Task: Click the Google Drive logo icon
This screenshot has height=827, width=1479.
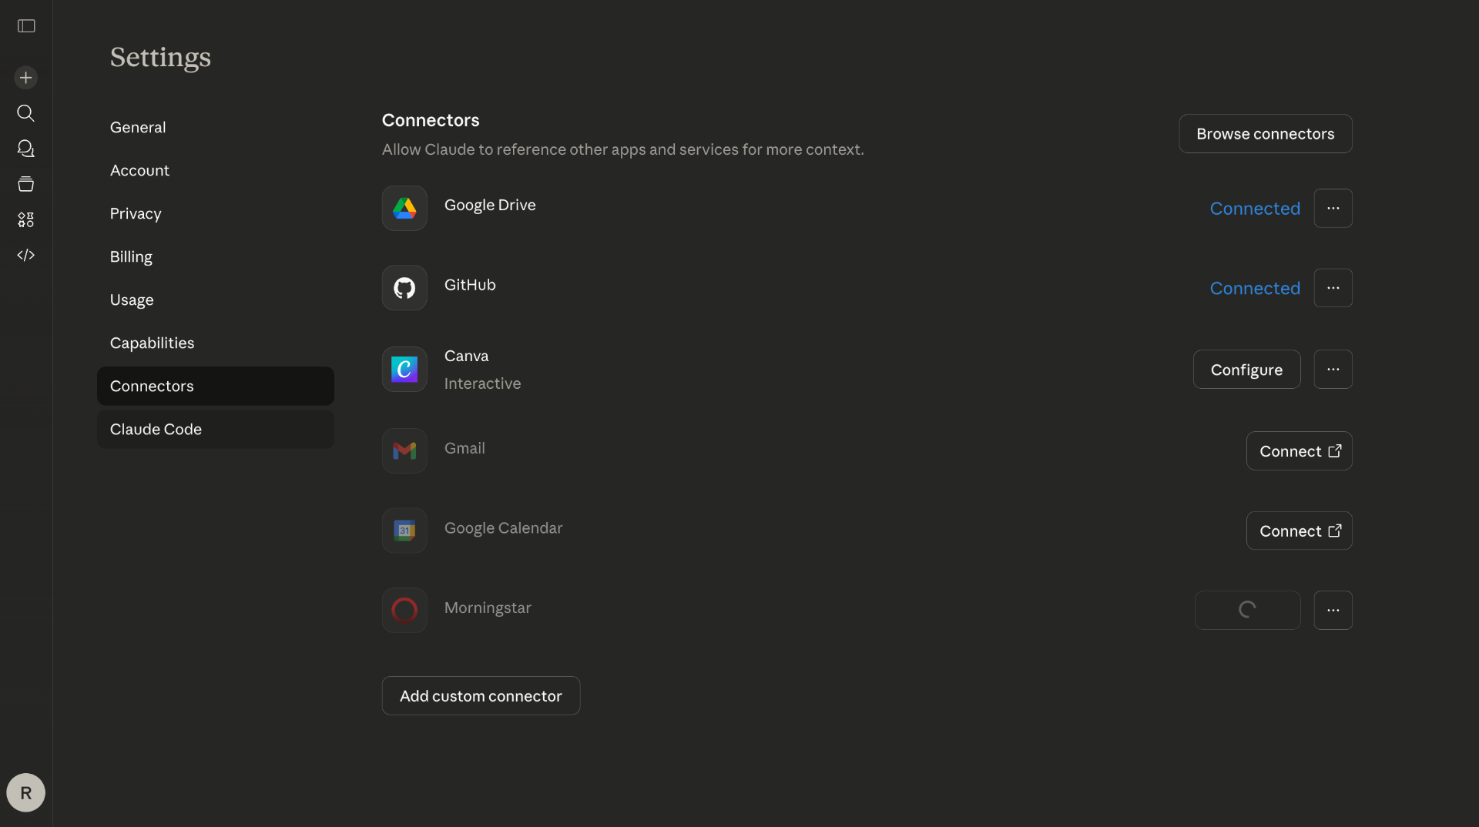Action: click(404, 208)
